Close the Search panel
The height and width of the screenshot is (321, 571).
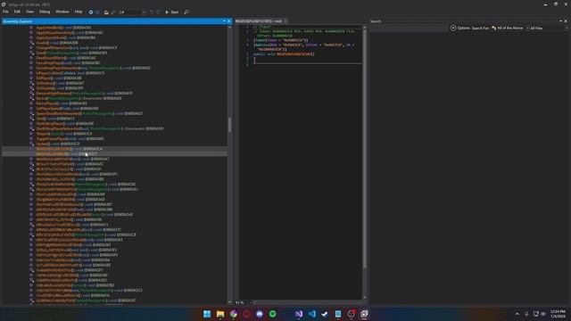click(x=566, y=21)
